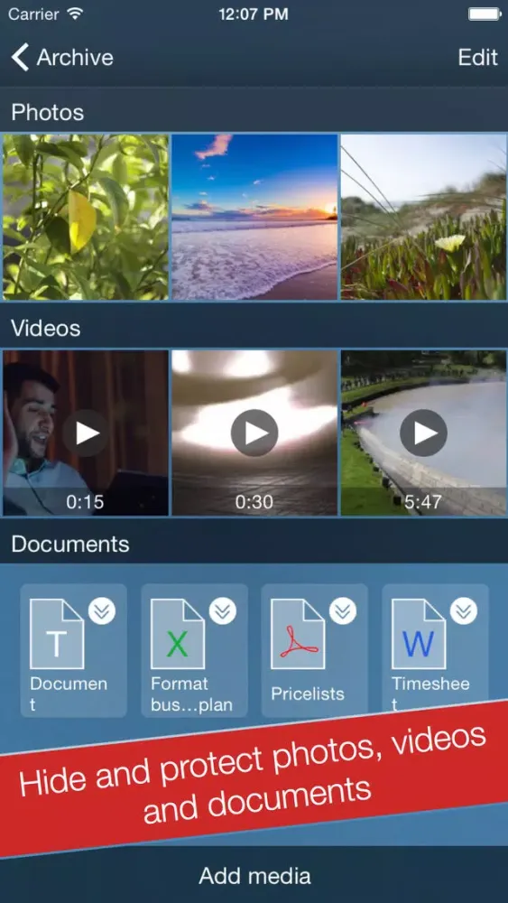508x903 pixels.
Task: Expand options for Pricelists
Action: [343, 611]
